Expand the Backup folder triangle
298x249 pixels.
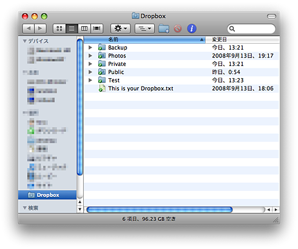(x=90, y=47)
